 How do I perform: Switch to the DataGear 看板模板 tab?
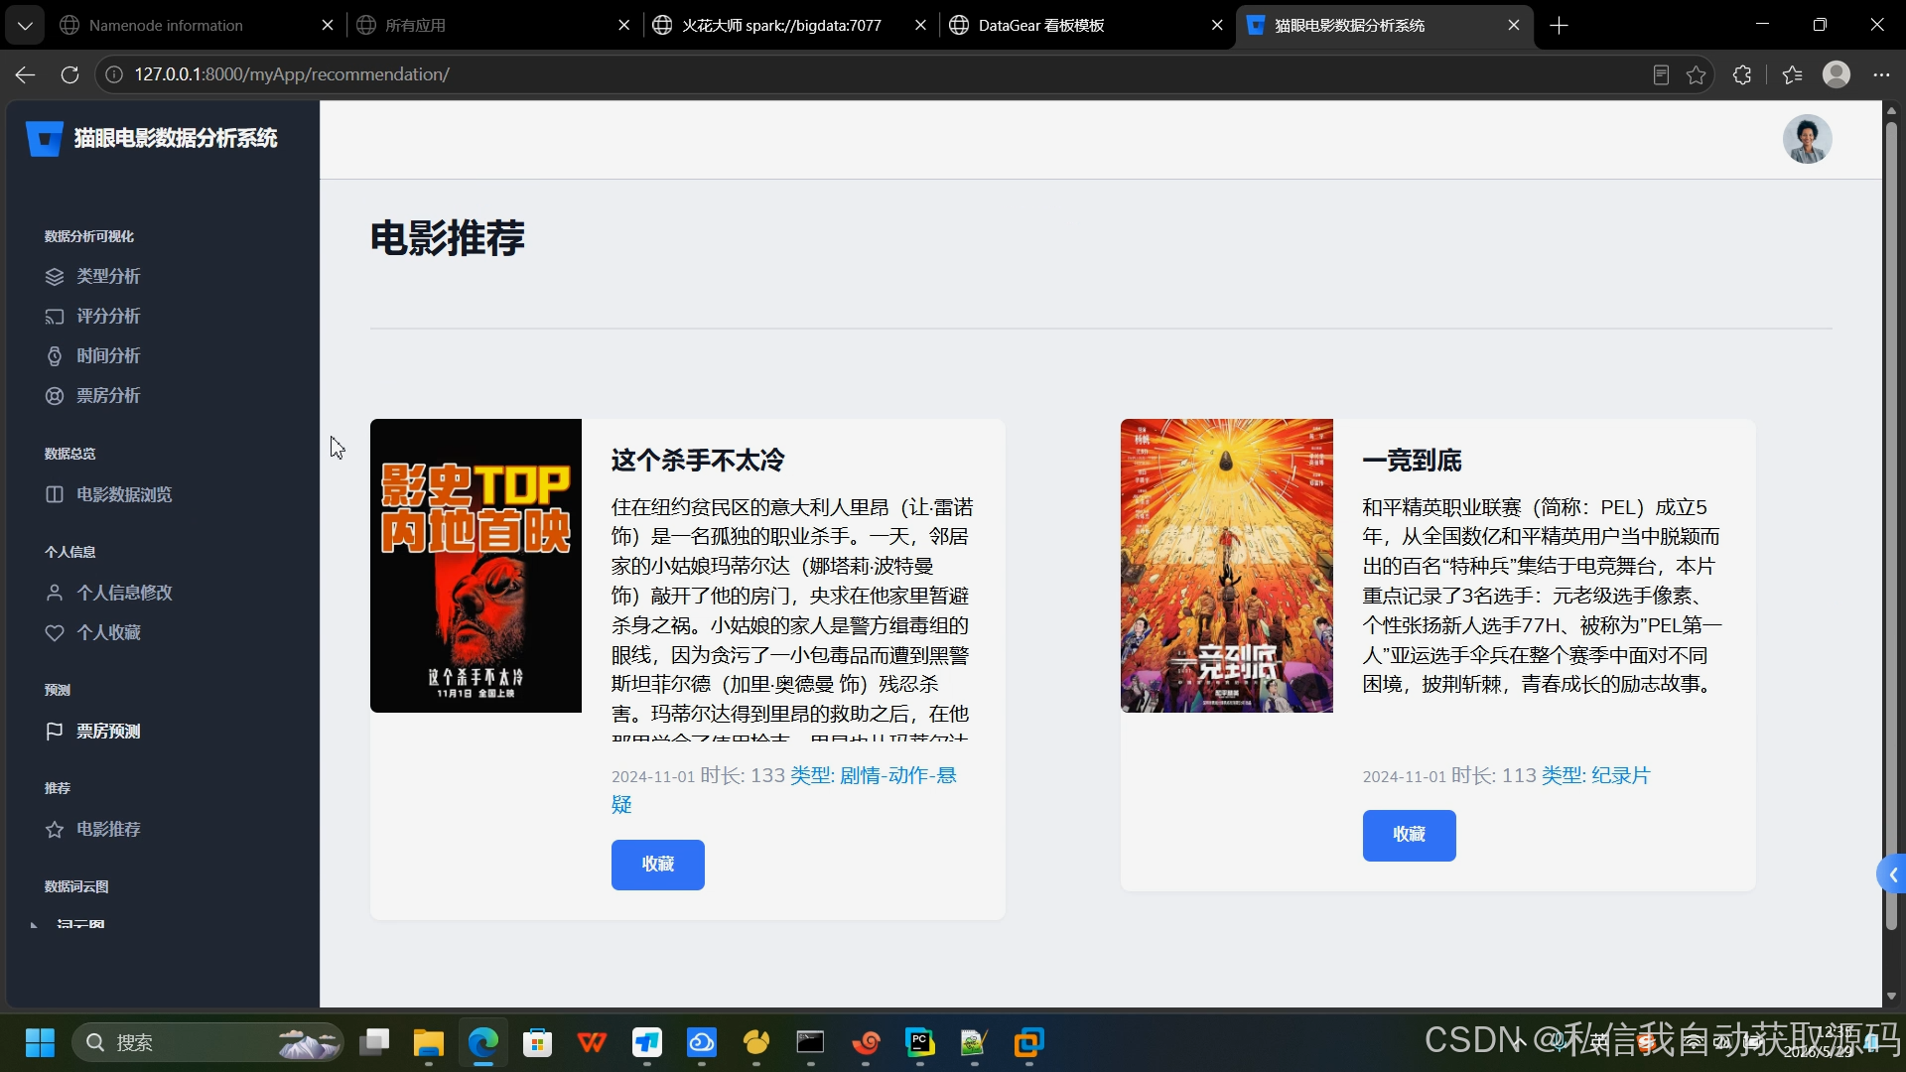[1087, 26]
